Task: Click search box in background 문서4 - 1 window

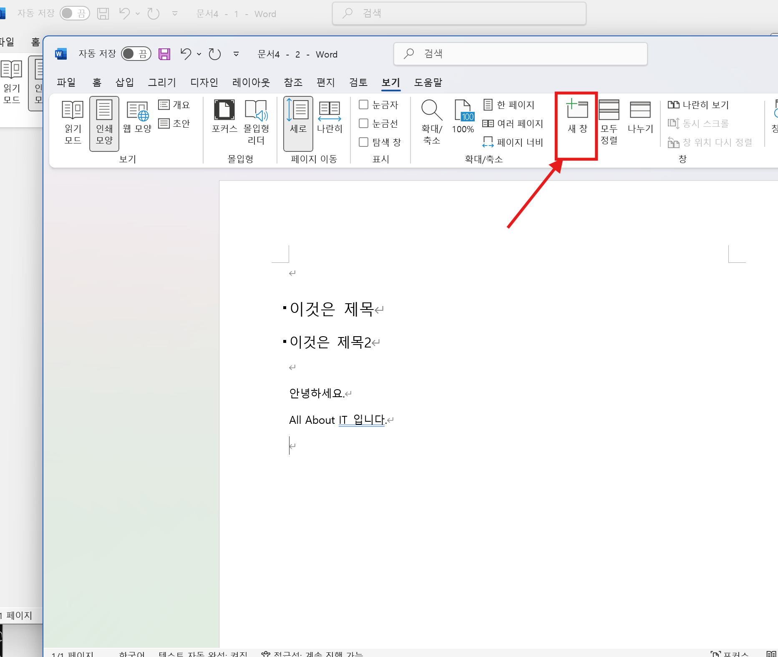Action: pos(459,13)
